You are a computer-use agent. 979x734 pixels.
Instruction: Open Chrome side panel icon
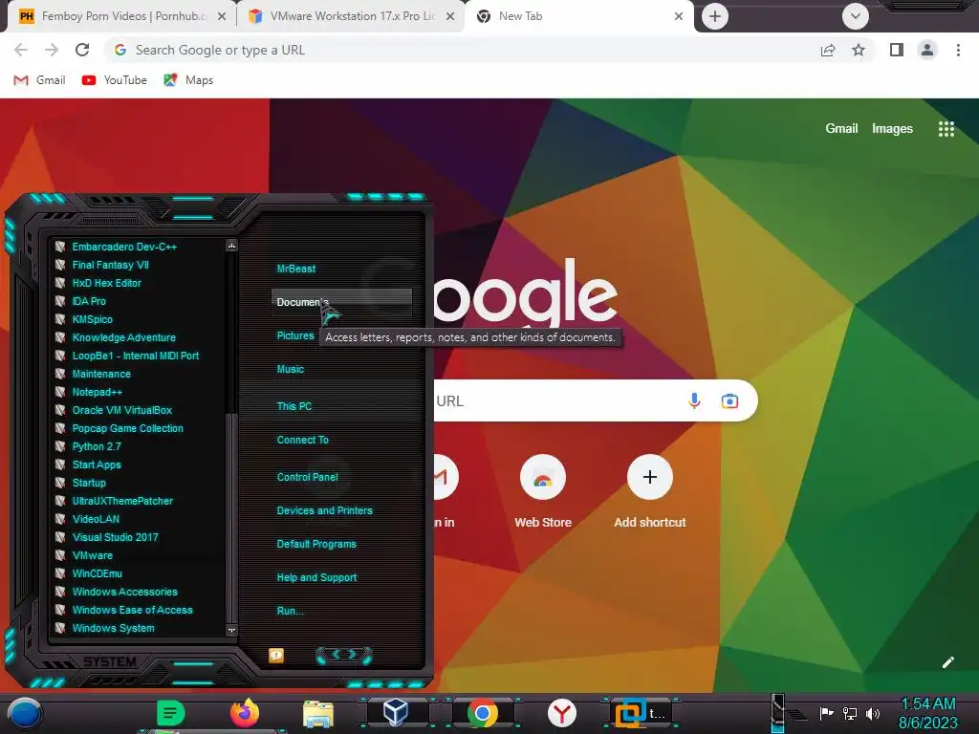click(x=897, y=50)
